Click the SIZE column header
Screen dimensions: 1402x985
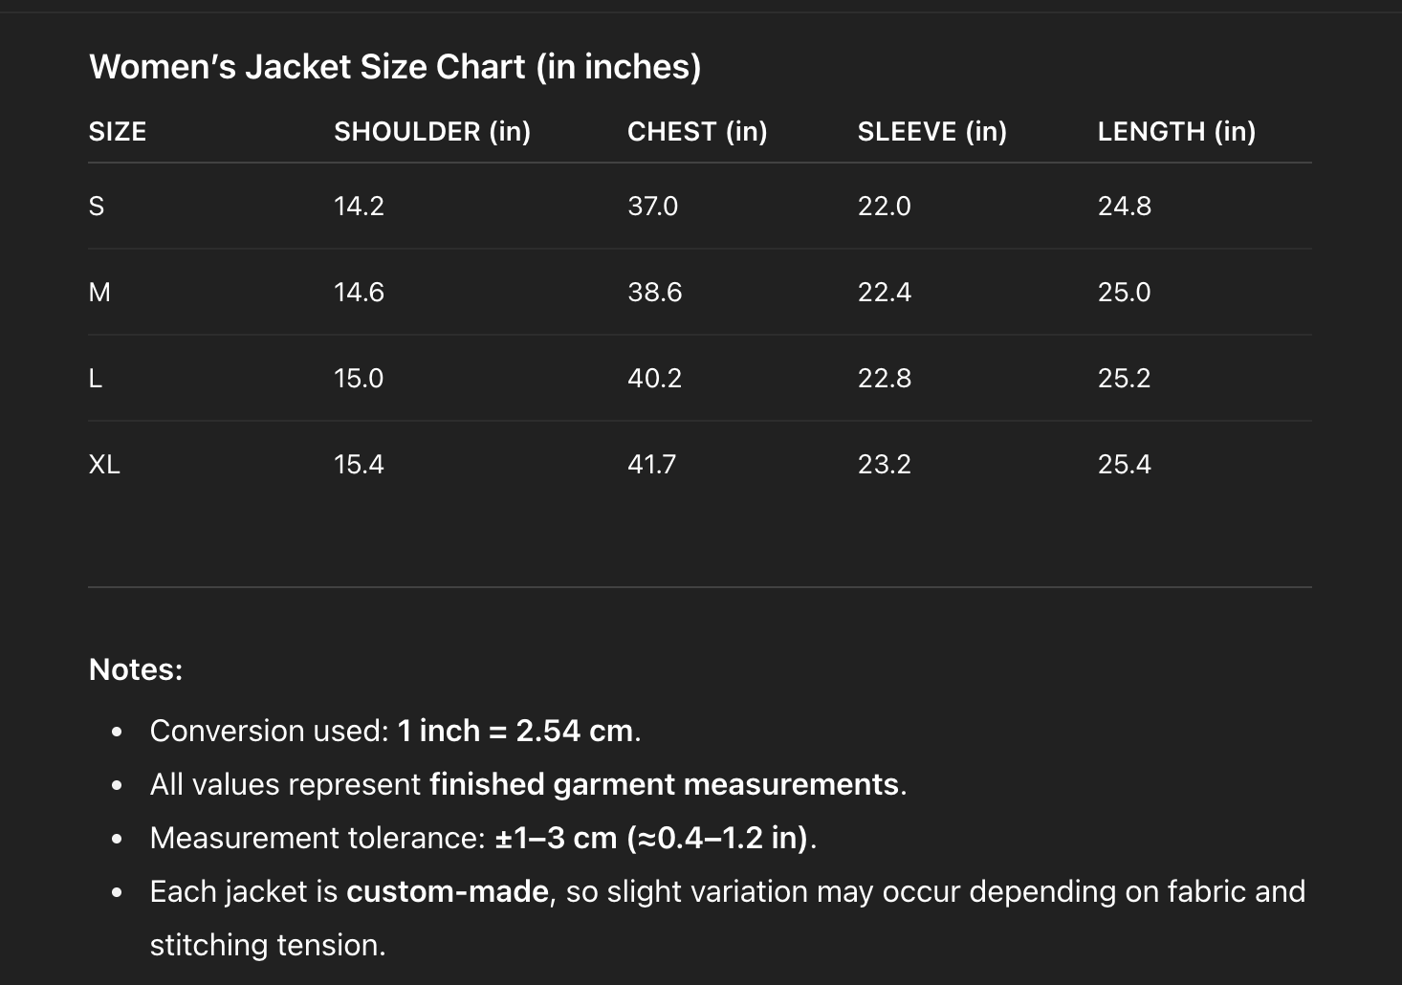[118, 132]
